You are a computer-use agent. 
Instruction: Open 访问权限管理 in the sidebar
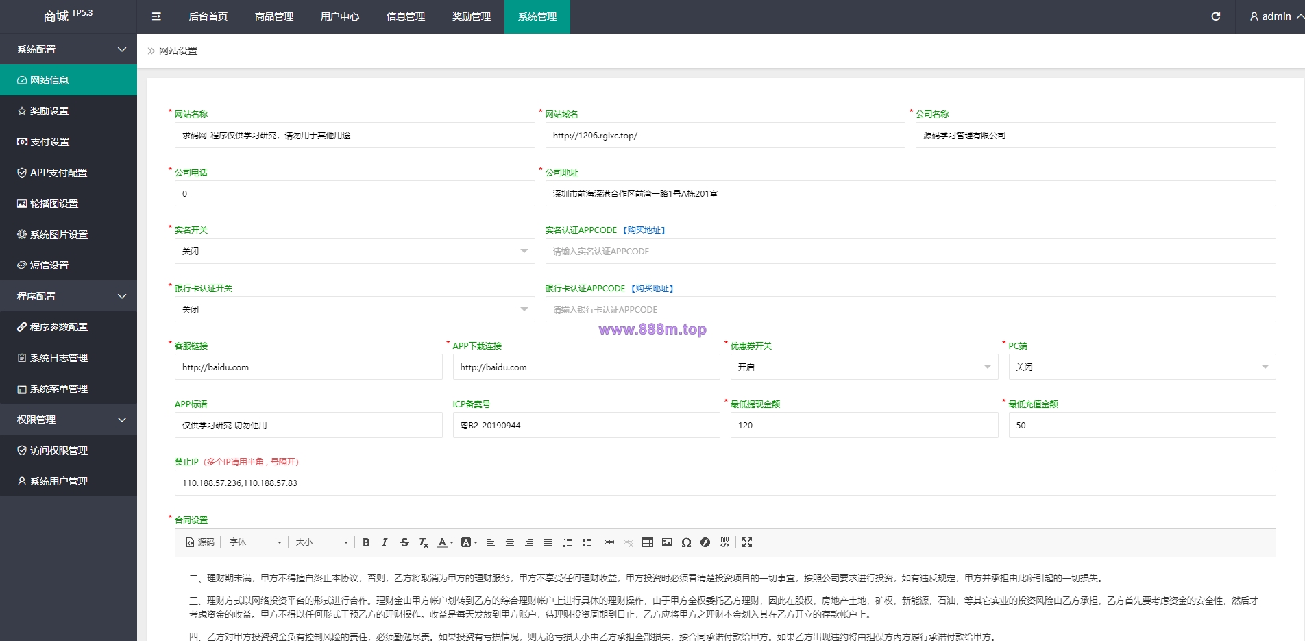click(69, 450)
